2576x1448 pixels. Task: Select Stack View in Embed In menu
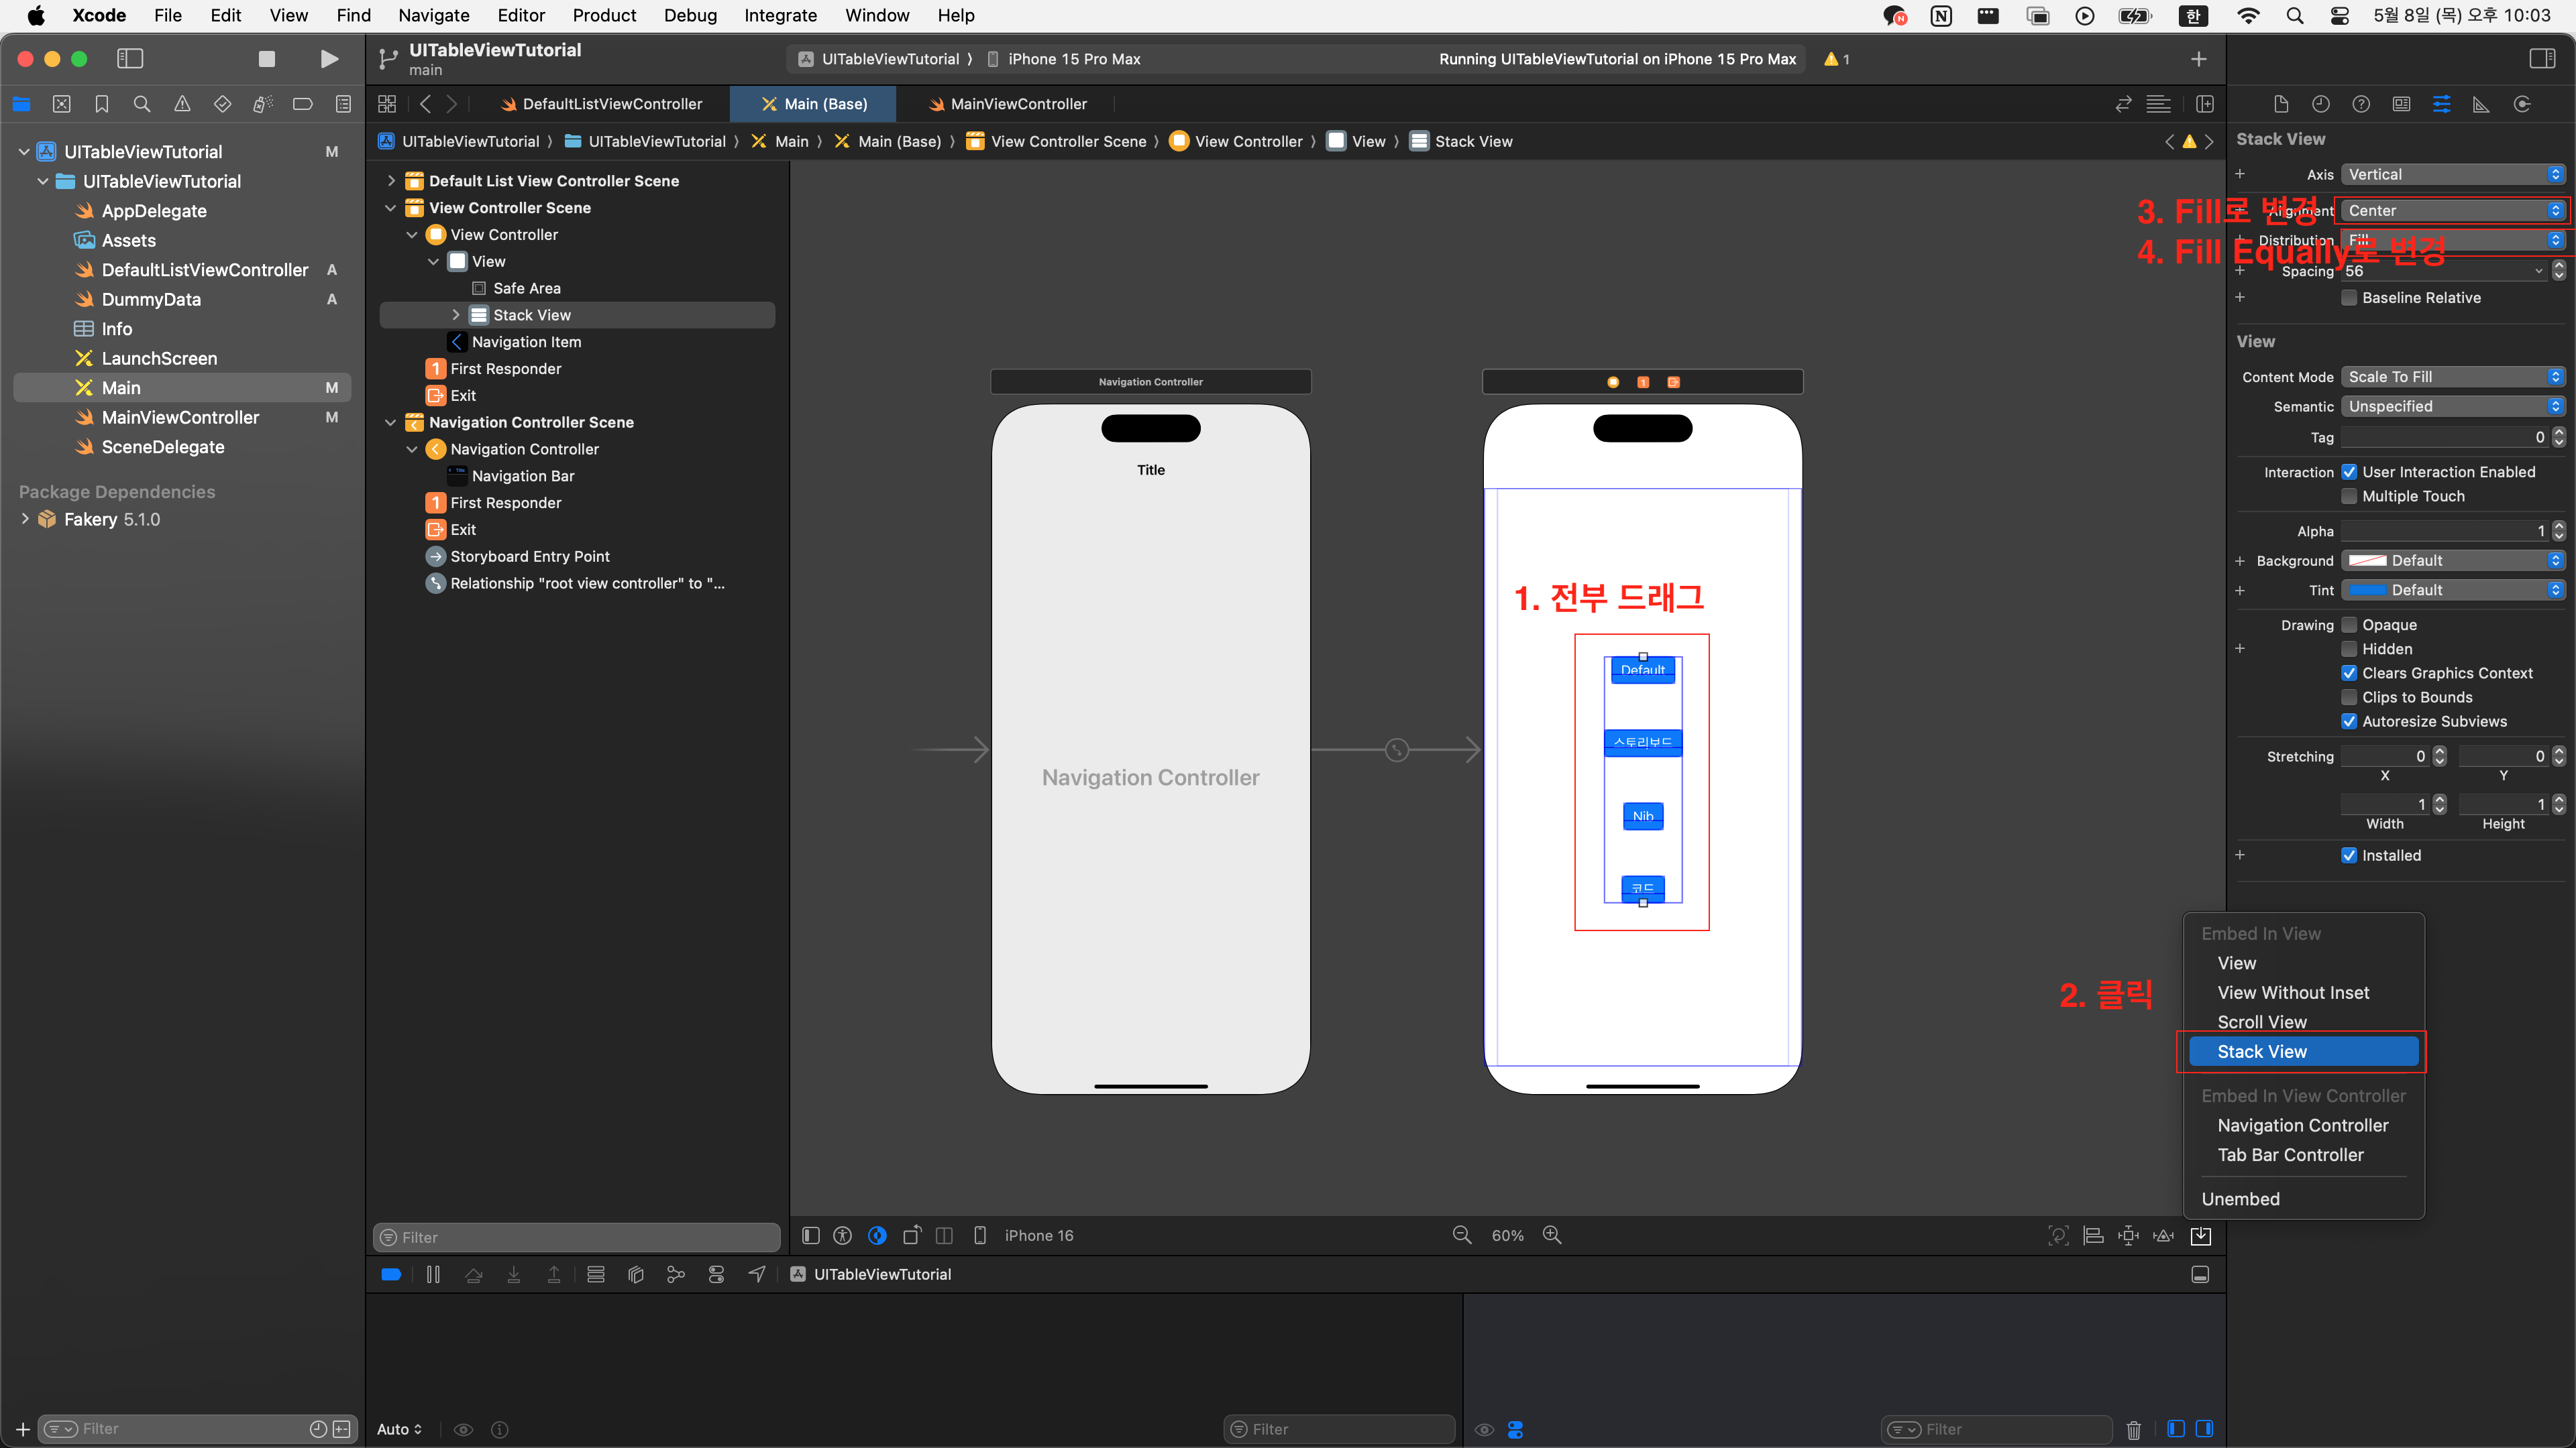click(2303, 1051)
